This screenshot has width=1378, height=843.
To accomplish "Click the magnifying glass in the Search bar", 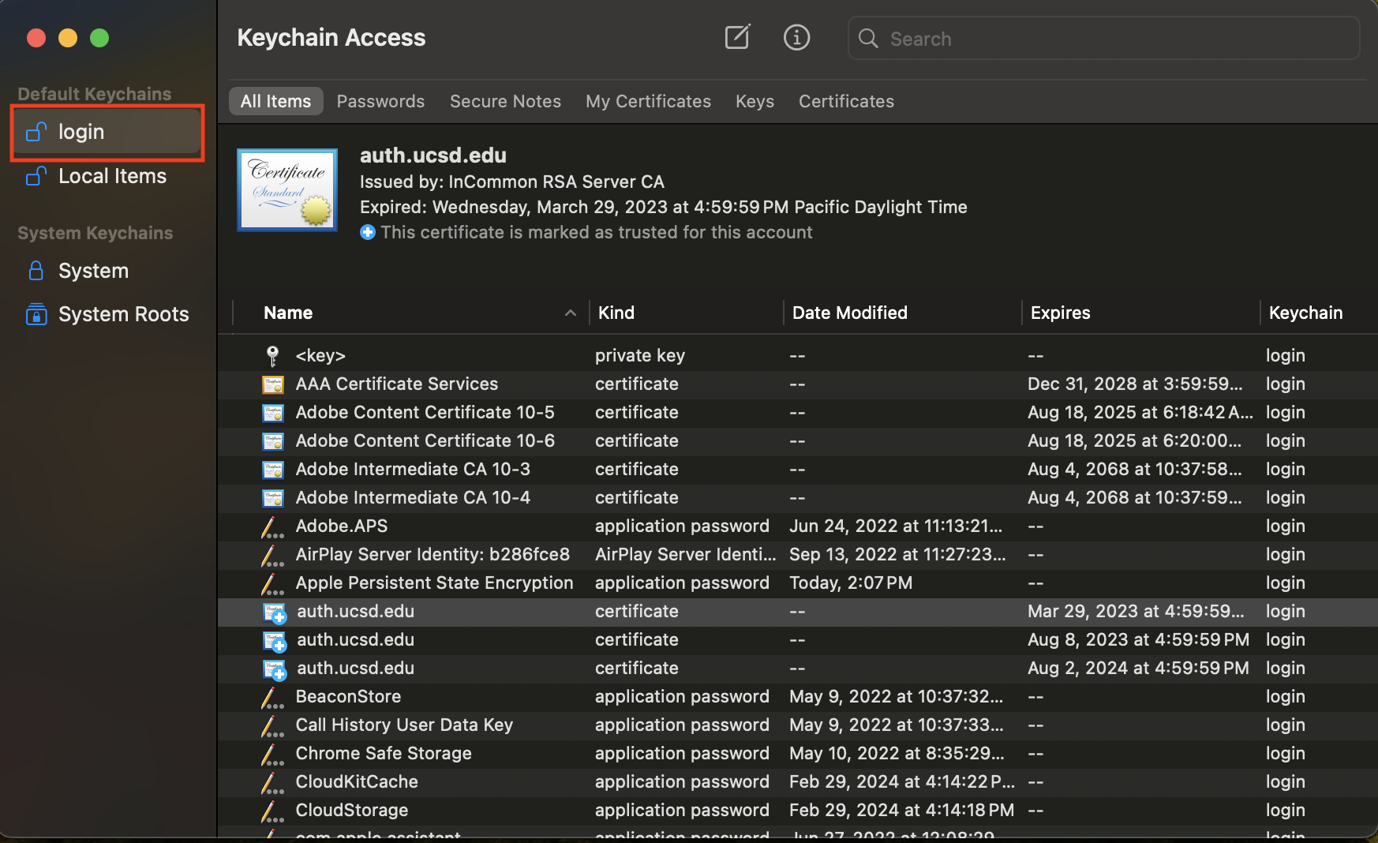I will [x=867, y=39].
